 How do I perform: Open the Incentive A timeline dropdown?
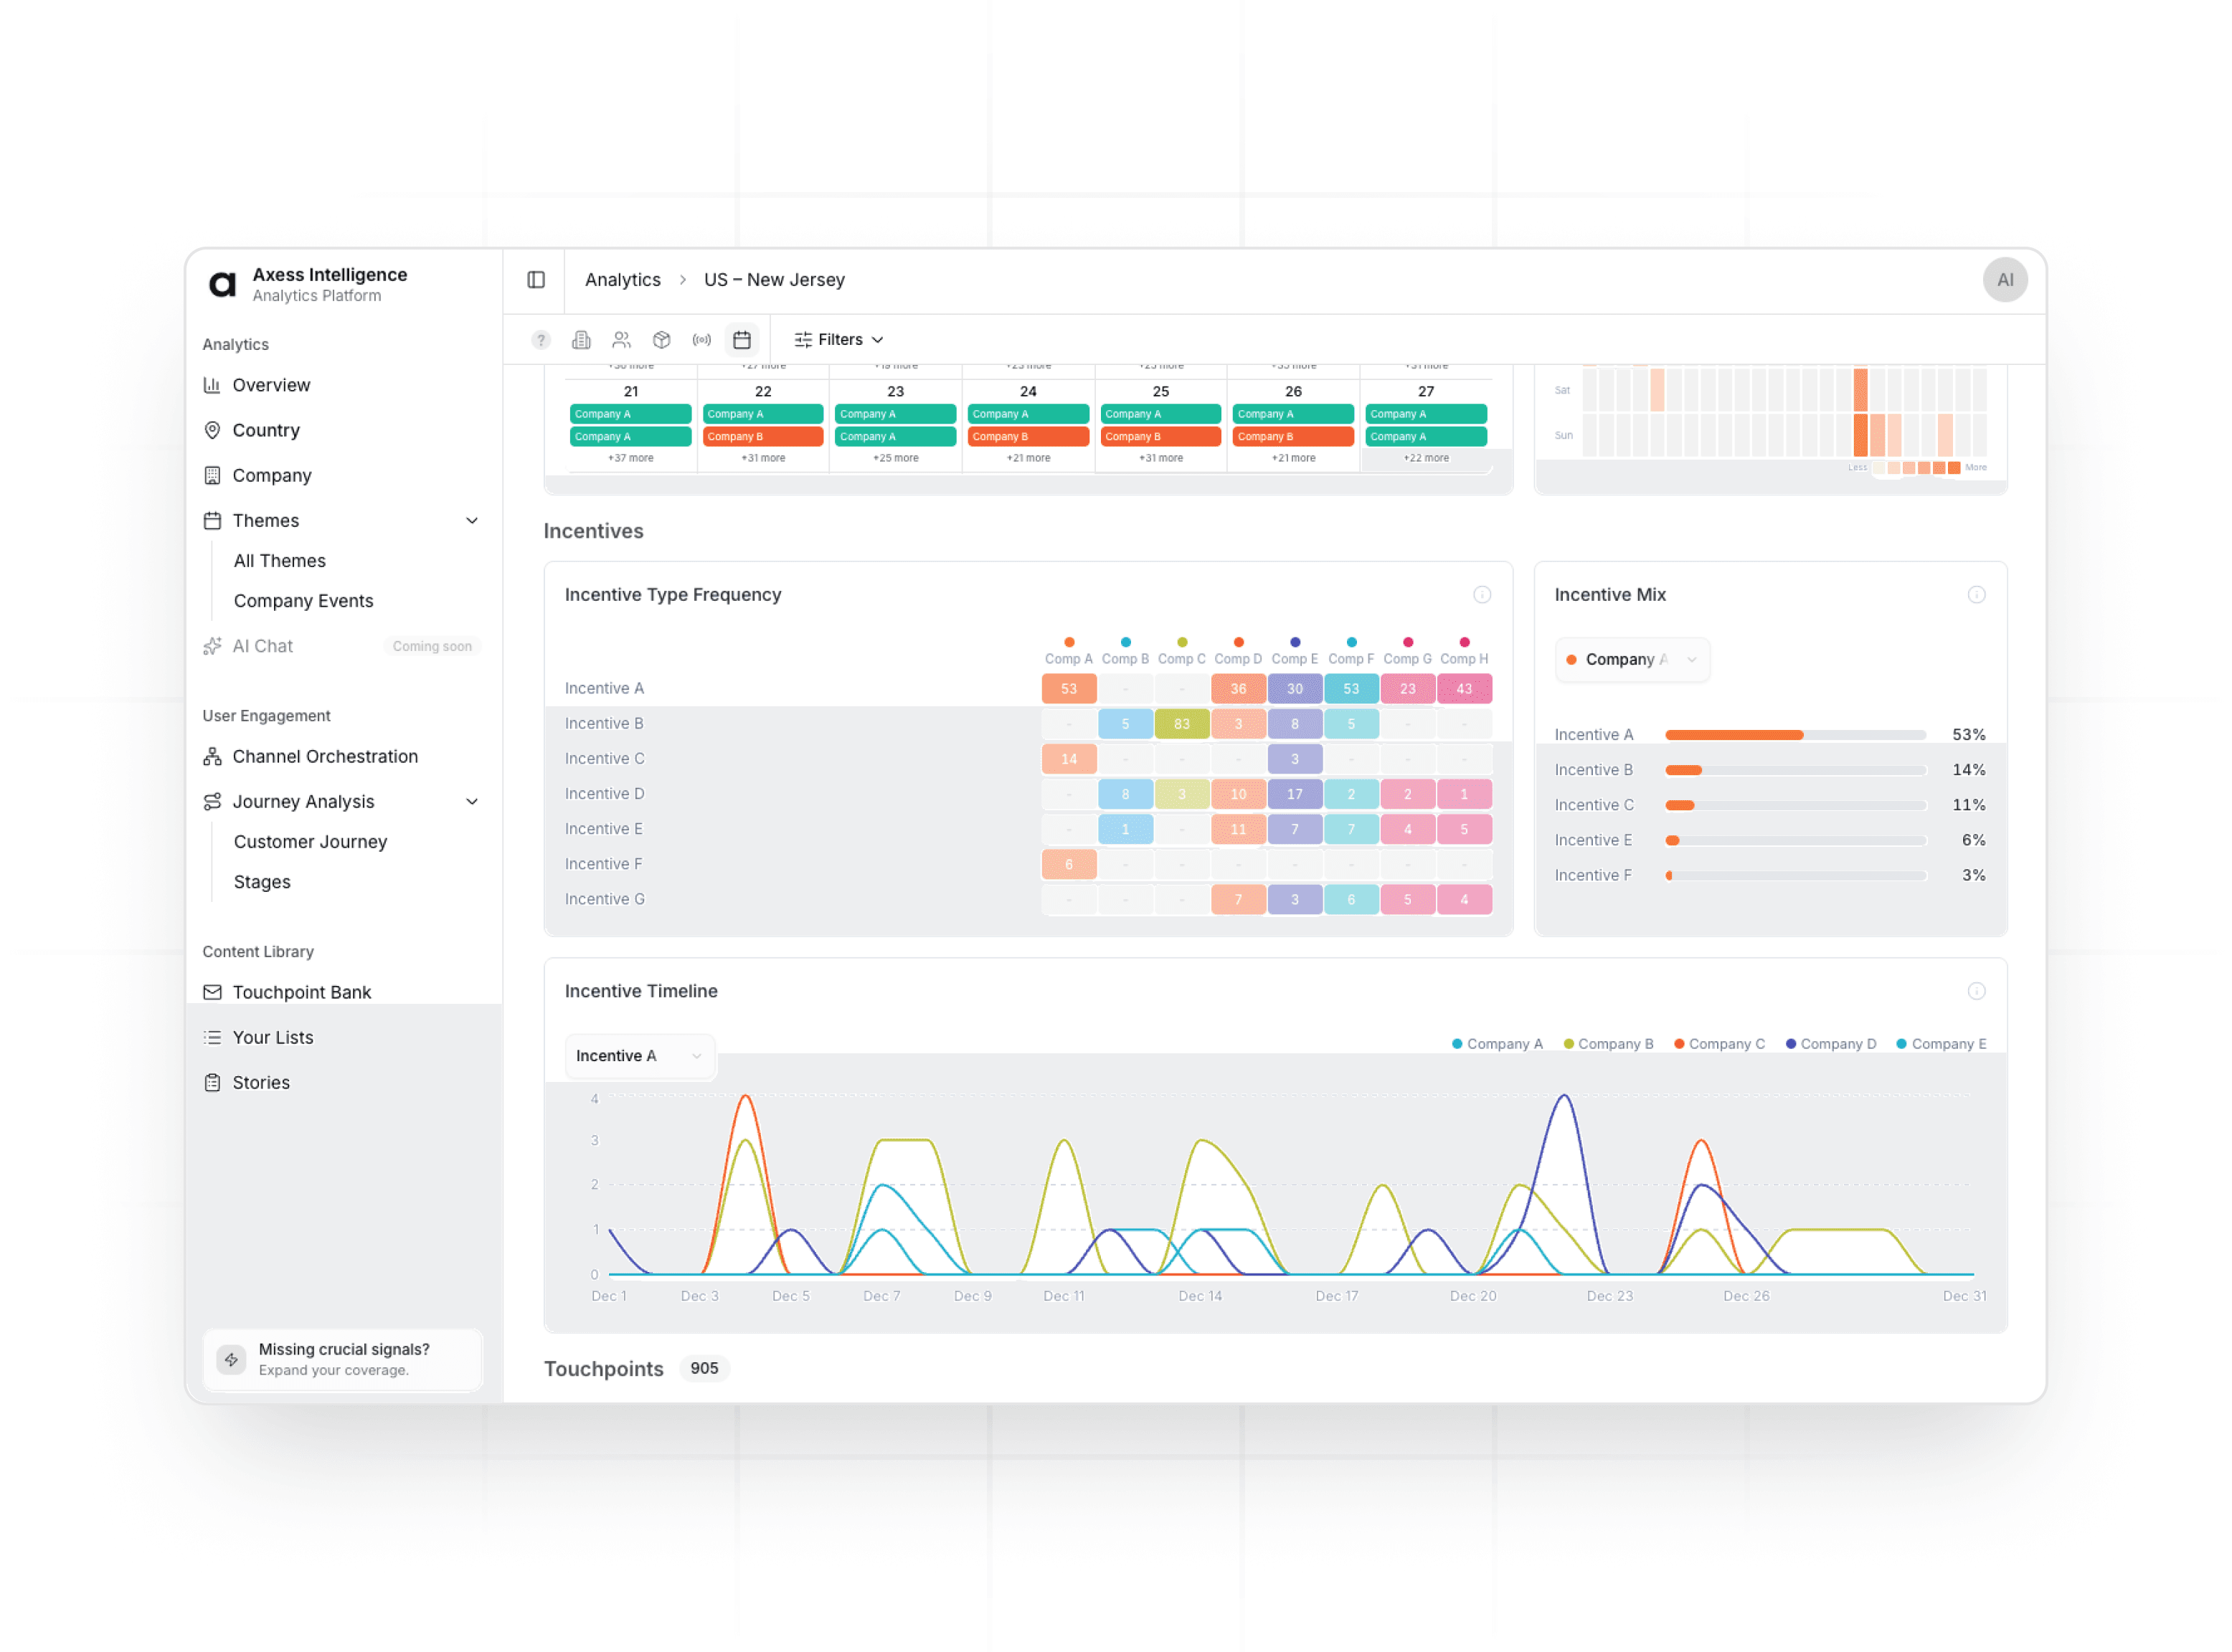(639, 1056)
